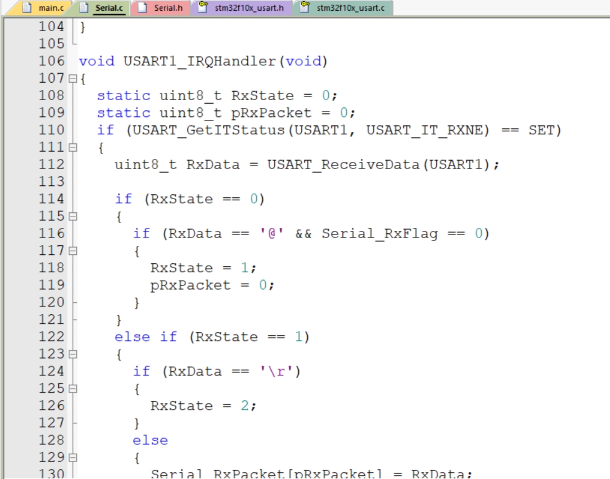
Task: Click USART_GetITStatus in the if condition
Action: click(x=209, y=130)
